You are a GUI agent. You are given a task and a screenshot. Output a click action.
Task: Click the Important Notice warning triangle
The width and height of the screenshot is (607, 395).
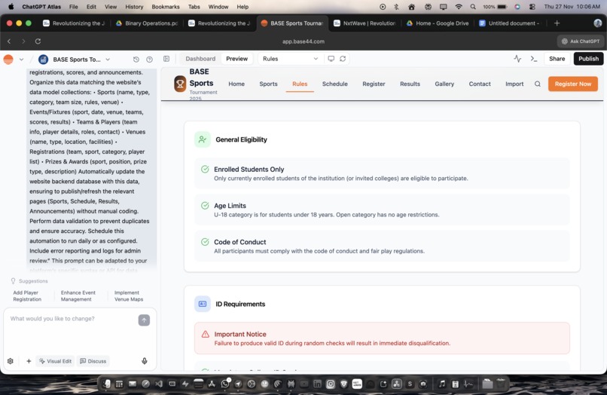tap(205, 334)
